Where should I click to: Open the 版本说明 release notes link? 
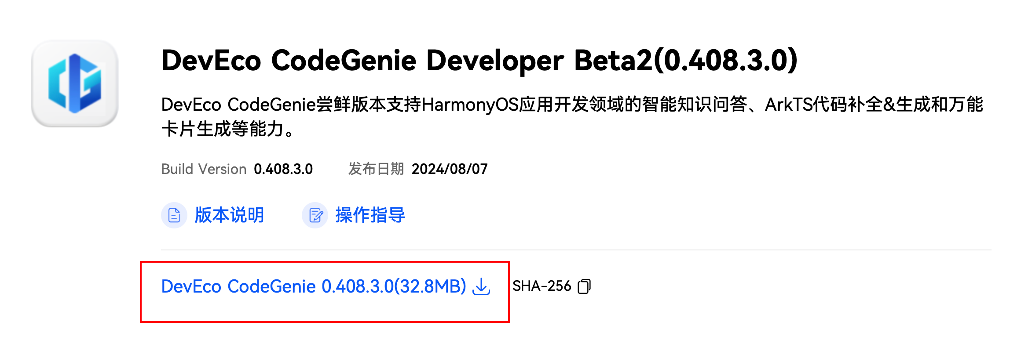point(229,215)
